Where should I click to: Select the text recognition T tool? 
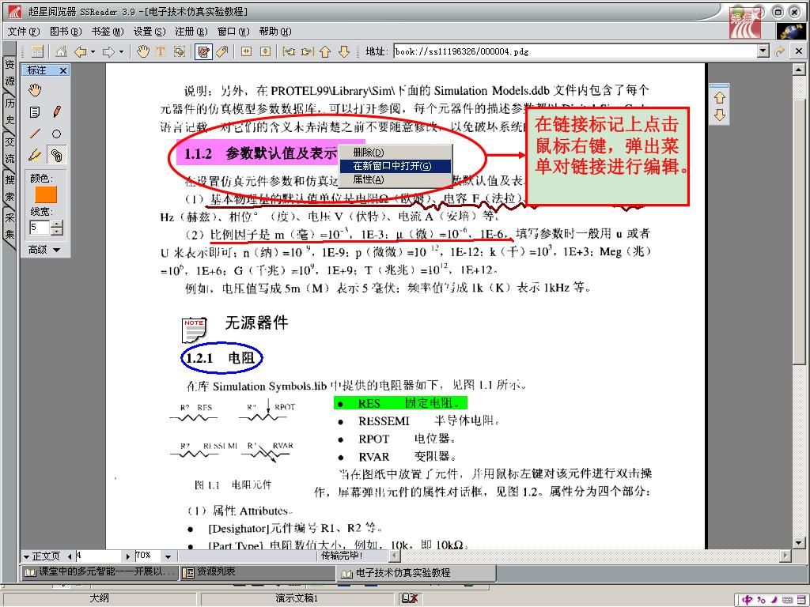[x=161, y=51]
